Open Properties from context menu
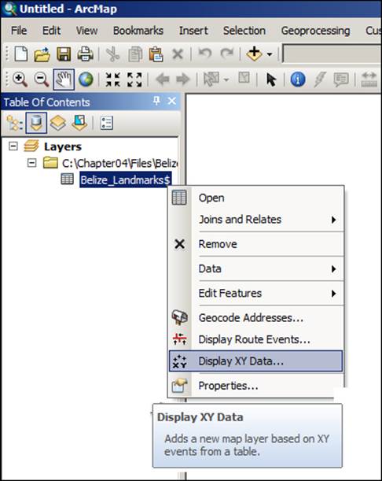Screen dimensions: 382x481 255,386
